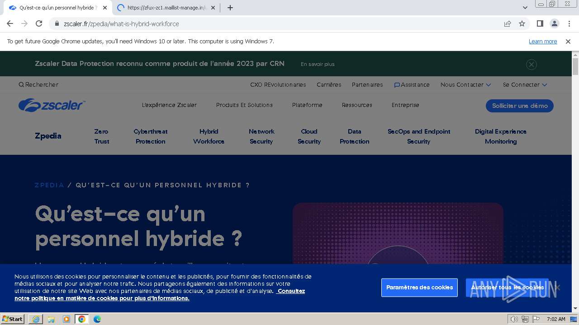Open the file explorer taskbar icon
579x325 pixels.
coord(51,319)
